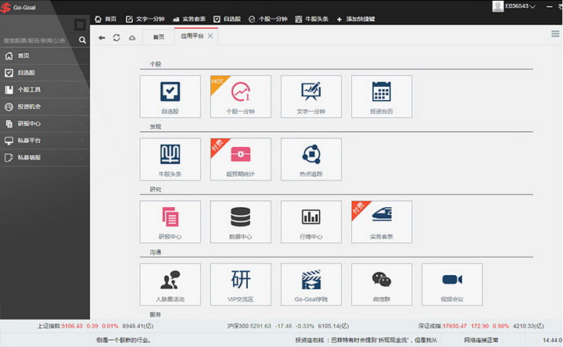
Task: Click 个股一分钟 shortcut in top toolbar
Action: 268,19
